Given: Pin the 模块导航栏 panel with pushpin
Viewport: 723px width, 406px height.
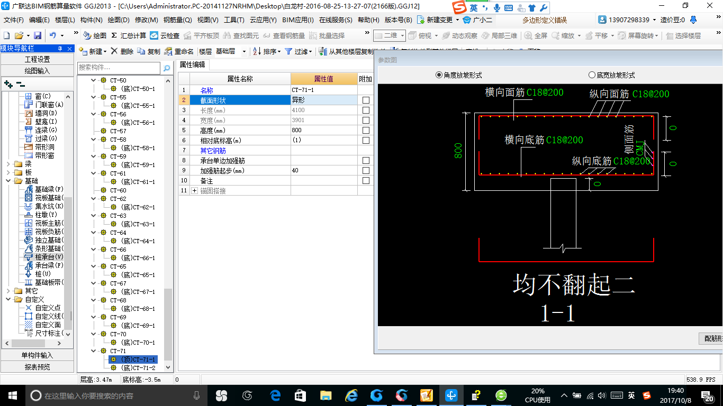Looking at the screenshot, I should click(60, 49).
